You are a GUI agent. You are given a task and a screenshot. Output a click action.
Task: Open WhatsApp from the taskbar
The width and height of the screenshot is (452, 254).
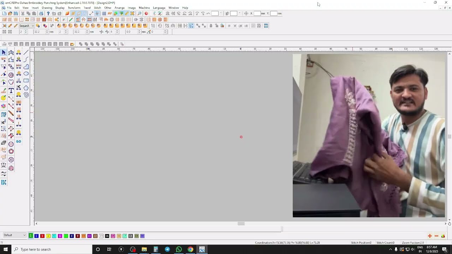(x=179, y=249)
